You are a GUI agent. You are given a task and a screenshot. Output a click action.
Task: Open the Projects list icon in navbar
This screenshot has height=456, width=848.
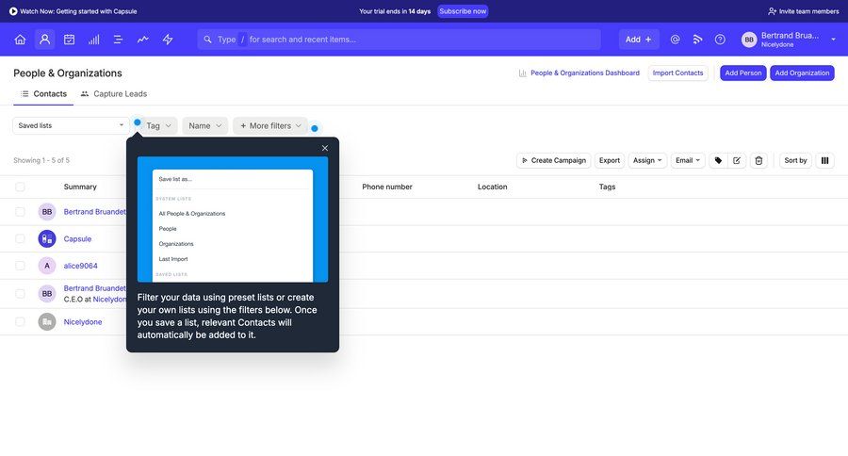pos(118,40)
